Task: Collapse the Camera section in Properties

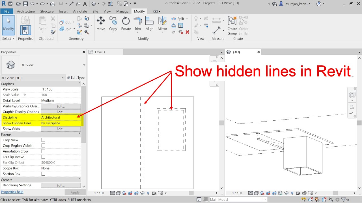Action: pos(79,180)
